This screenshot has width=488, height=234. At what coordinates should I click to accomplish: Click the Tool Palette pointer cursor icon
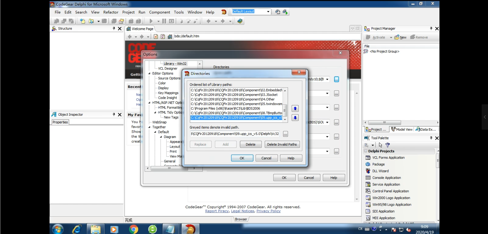380,145
